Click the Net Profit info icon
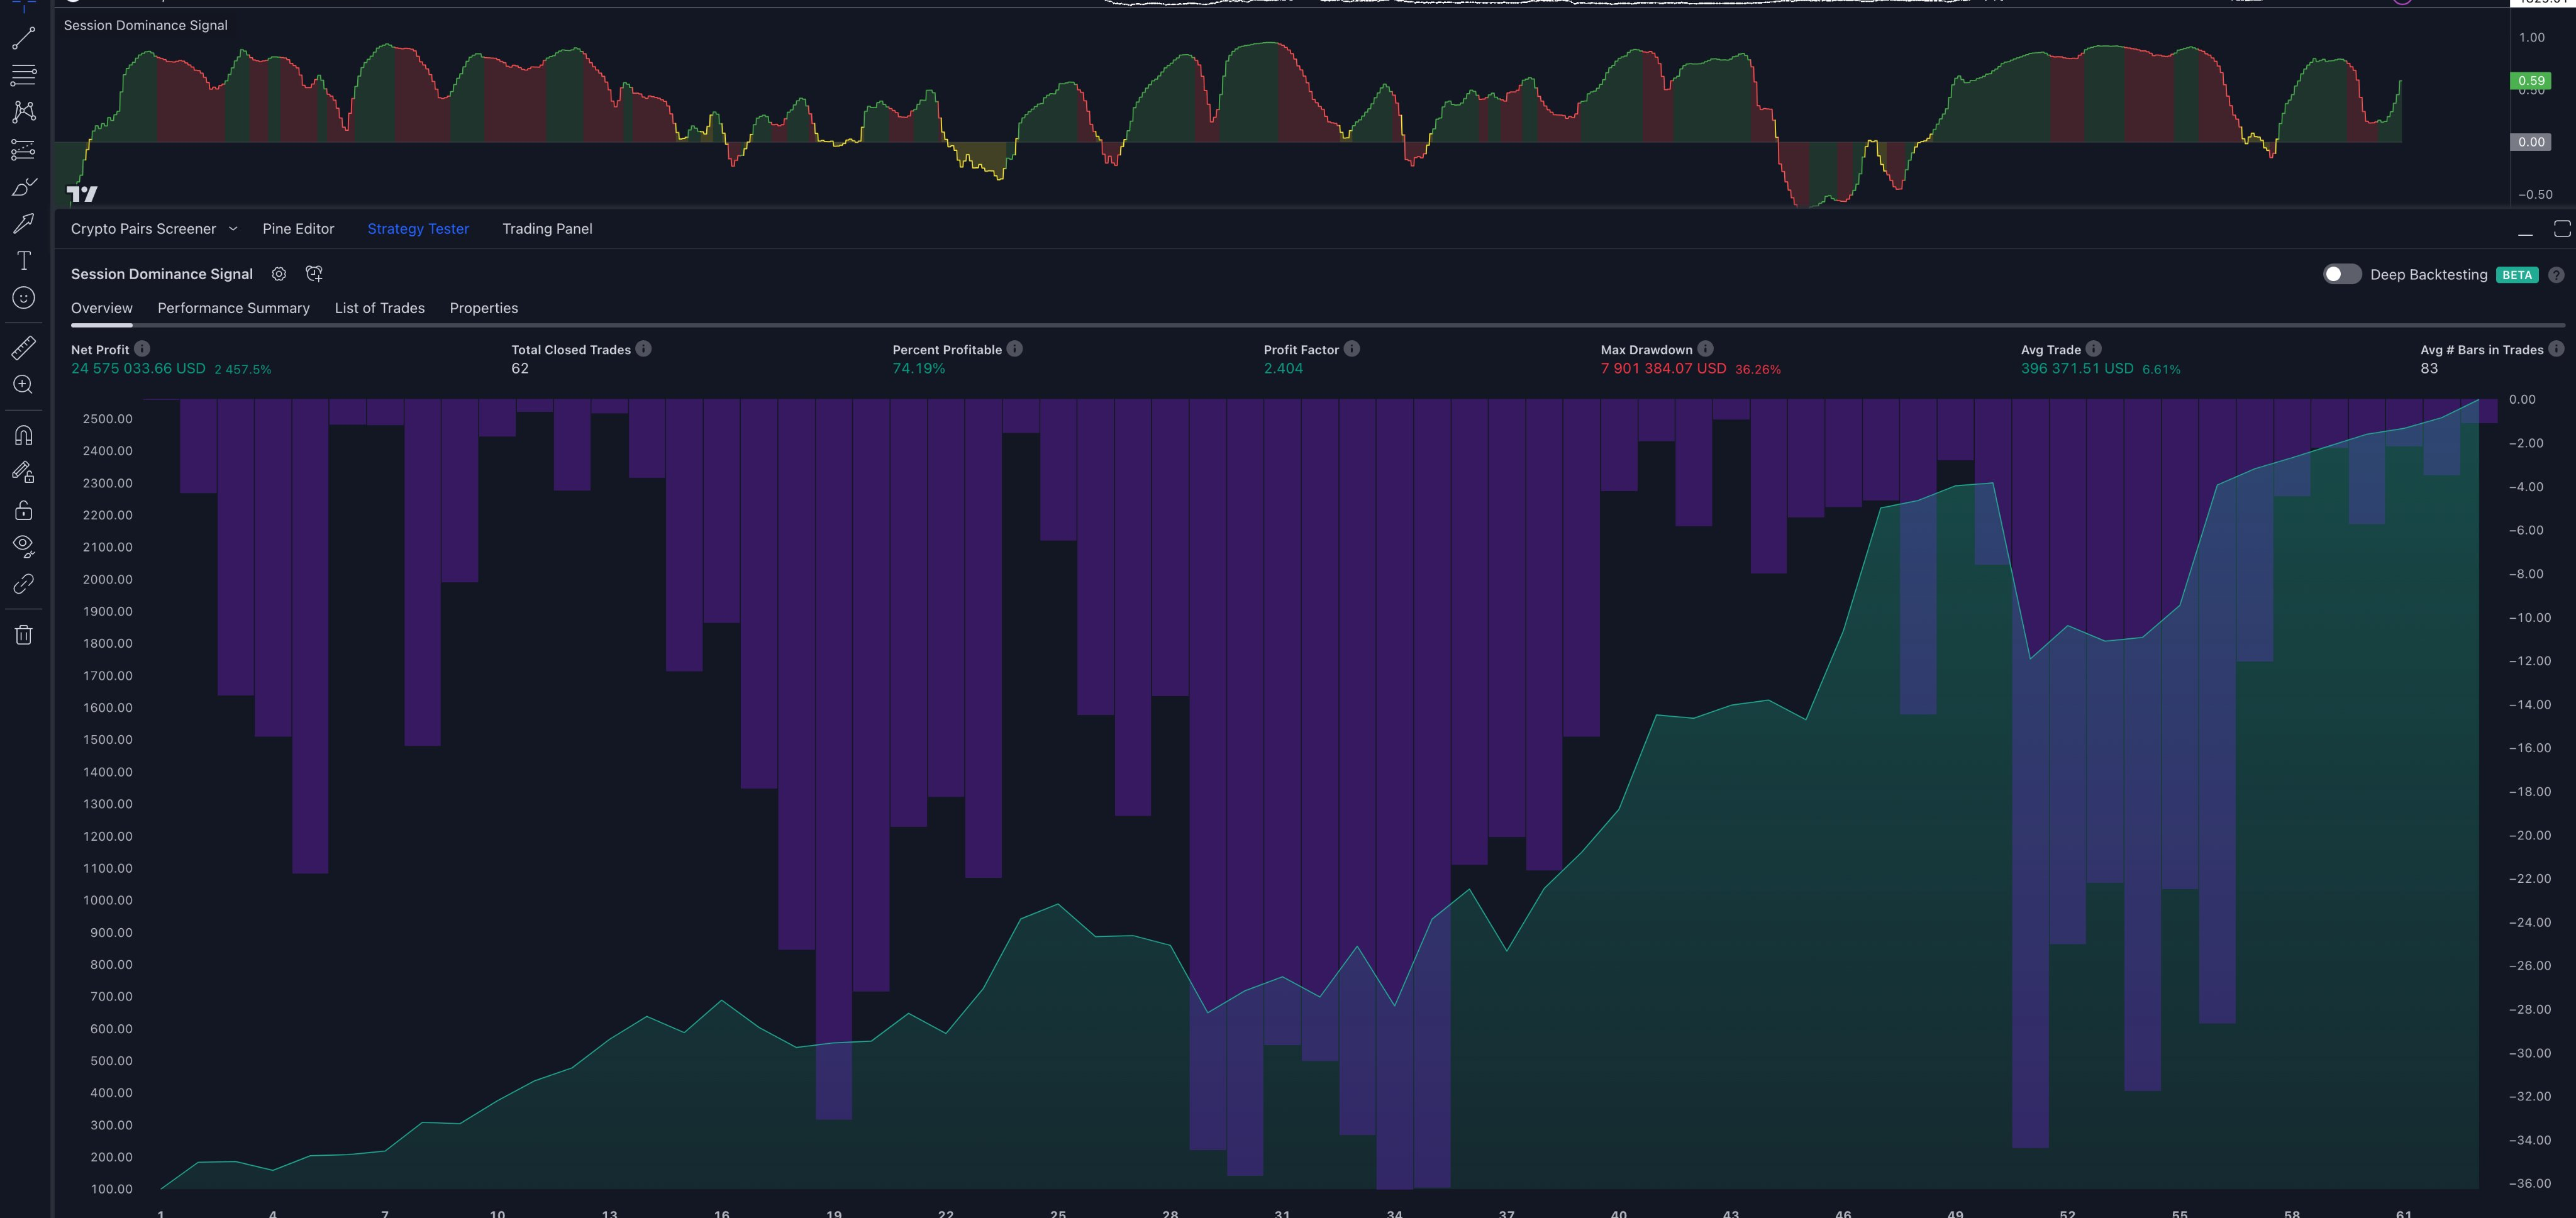The image size is (2576, 1218). tap(142, 348)
